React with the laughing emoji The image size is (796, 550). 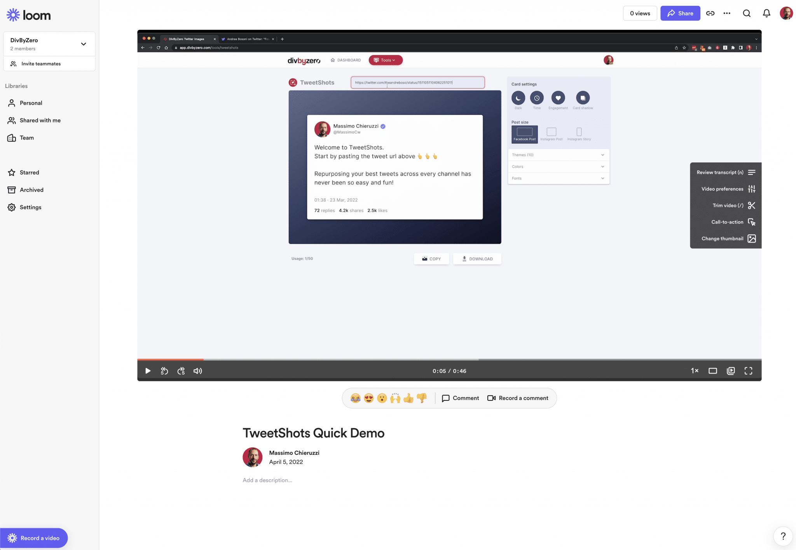(355, 398)
